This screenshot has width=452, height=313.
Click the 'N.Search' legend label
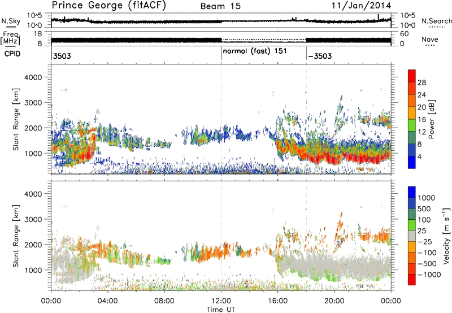click(x=436, y=21)
